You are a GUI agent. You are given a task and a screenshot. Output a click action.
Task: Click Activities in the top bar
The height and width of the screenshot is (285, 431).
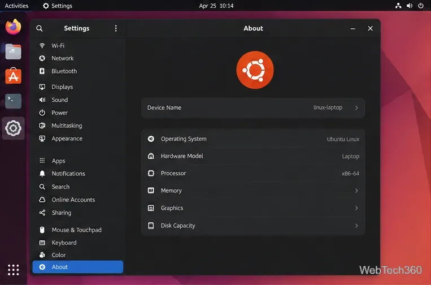(16, 6)
